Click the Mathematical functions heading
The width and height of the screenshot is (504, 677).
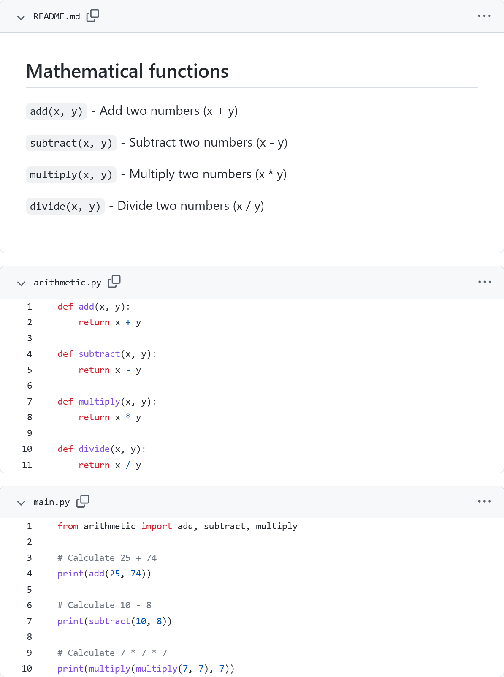tap(127, 71)
